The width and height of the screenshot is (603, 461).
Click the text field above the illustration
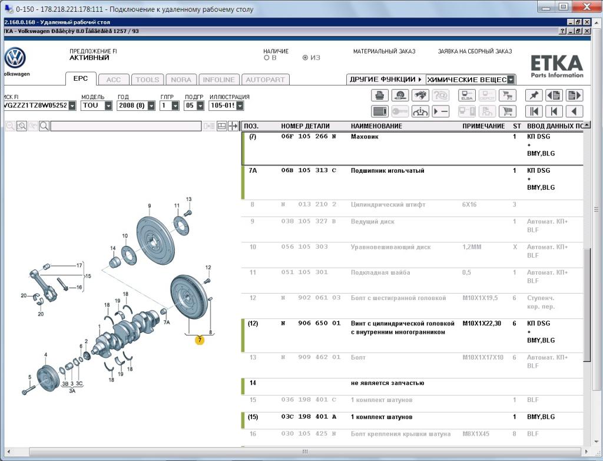[x=126, y=126]
